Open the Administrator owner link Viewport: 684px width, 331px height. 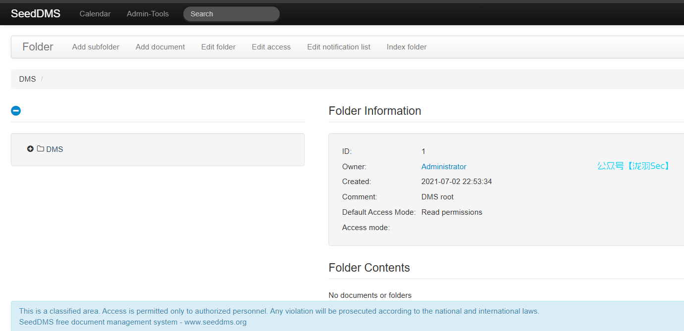click(444, 167)
